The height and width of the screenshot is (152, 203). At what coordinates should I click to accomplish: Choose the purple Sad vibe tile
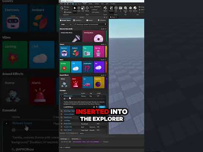(99, 67)
